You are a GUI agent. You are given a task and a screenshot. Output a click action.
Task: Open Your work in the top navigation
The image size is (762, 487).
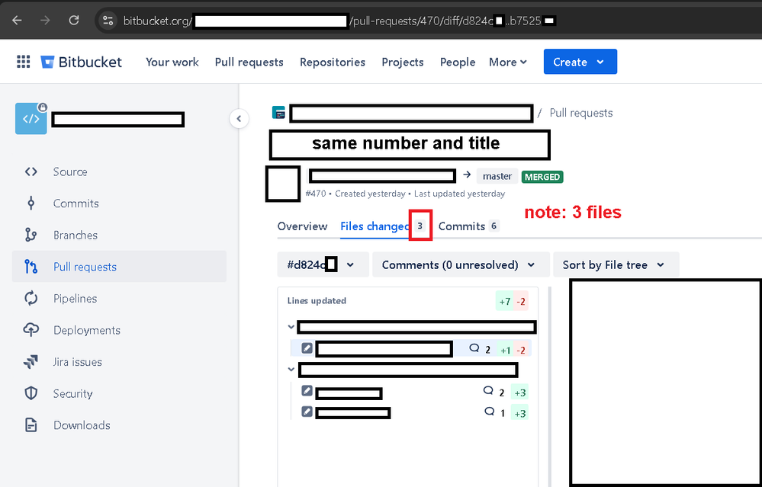click(172, 62)
